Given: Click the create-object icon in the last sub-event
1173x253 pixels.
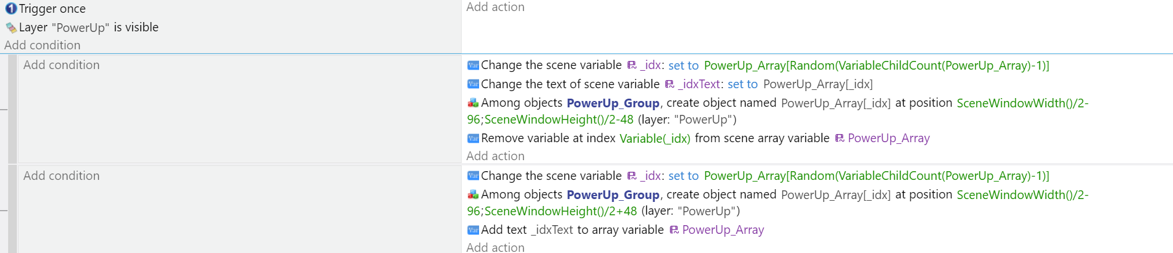Looking at the screenshot, I should tap(473, 194).
